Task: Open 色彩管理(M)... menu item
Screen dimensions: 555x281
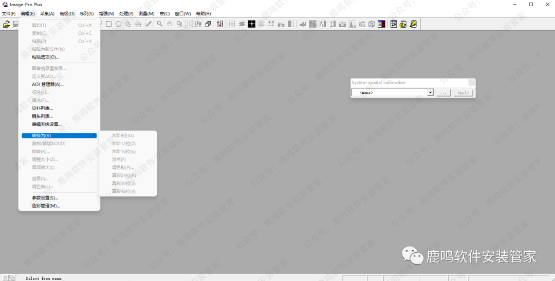Action: 46,206
